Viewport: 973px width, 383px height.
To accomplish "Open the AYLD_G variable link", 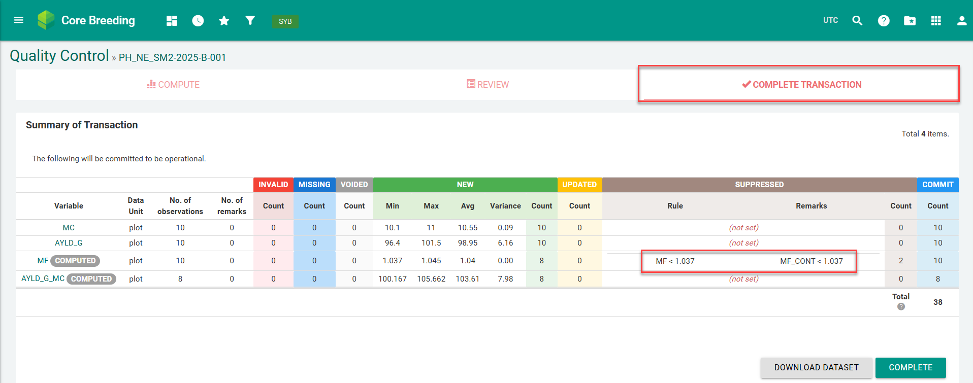I will (69, 243).
